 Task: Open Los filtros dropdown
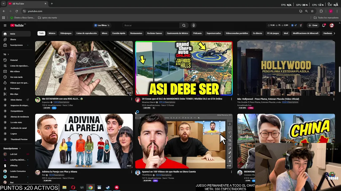pyautogui.click(x=102, y=25)
